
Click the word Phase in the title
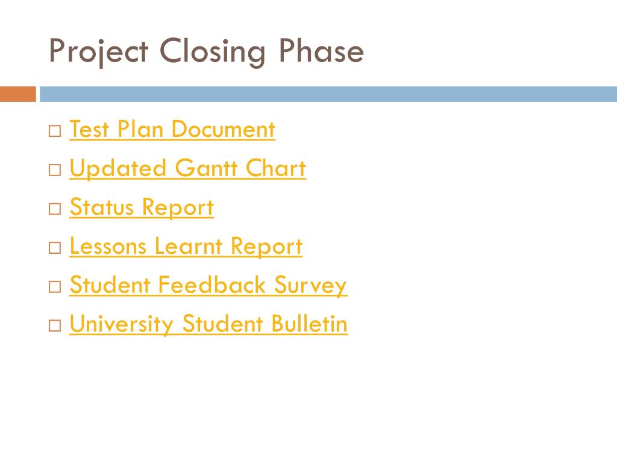coord(322,51)
